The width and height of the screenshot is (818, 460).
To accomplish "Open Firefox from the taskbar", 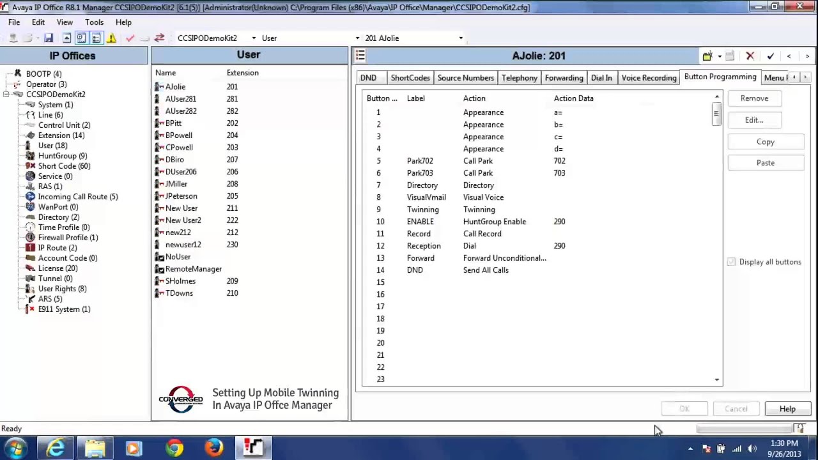I will pos(213,448).
